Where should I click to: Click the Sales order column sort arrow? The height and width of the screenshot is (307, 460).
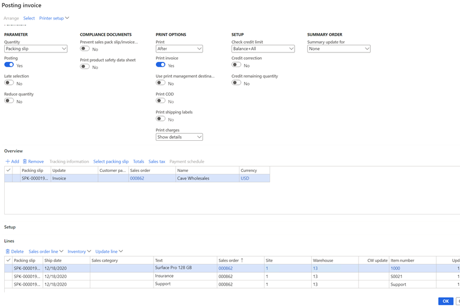point(242,260)
